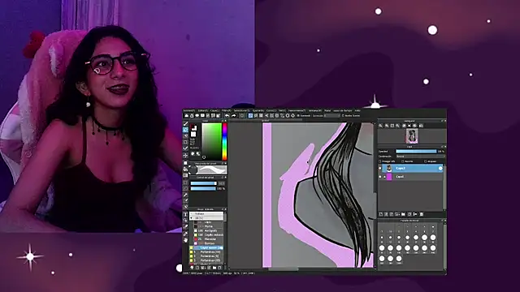
Task: Open the Corrección value dropdown
Action: (x=332, y=115)
